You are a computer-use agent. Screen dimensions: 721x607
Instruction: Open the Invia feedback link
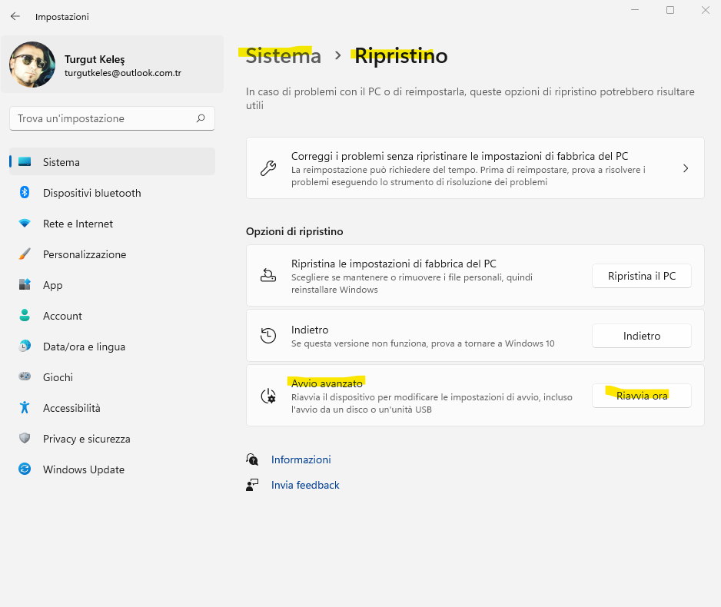pos(305,485)
